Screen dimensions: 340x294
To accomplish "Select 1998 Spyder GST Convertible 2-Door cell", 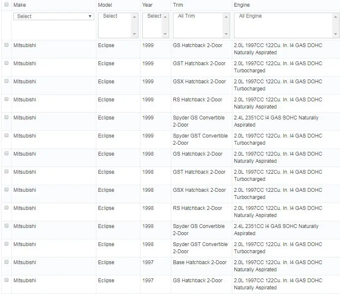I will (x=200, y=248).
